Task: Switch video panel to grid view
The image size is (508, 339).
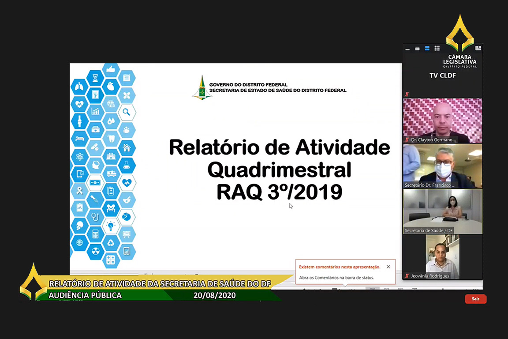Action: (437, 49)
